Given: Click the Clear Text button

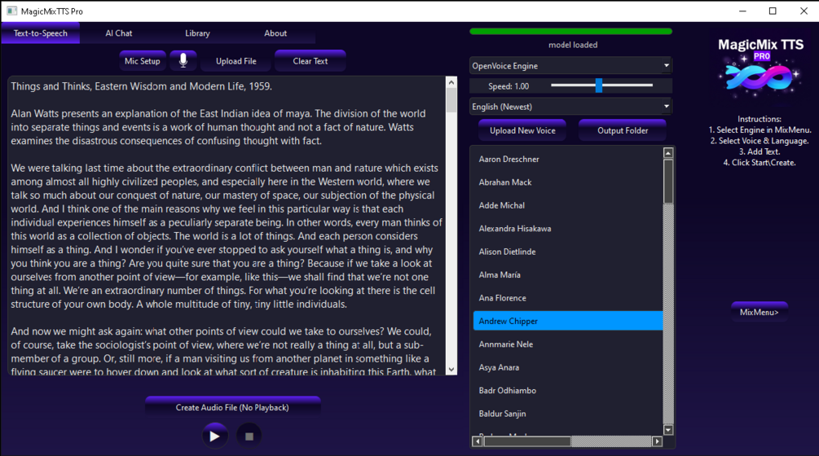Looking at the screenshot, I should click(x=310, y=61).
